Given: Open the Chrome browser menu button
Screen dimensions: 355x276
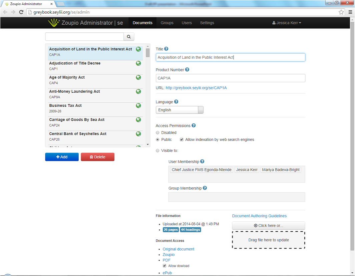Looking at the screenshot, I should pyautogui.click(x=350, y=12).
